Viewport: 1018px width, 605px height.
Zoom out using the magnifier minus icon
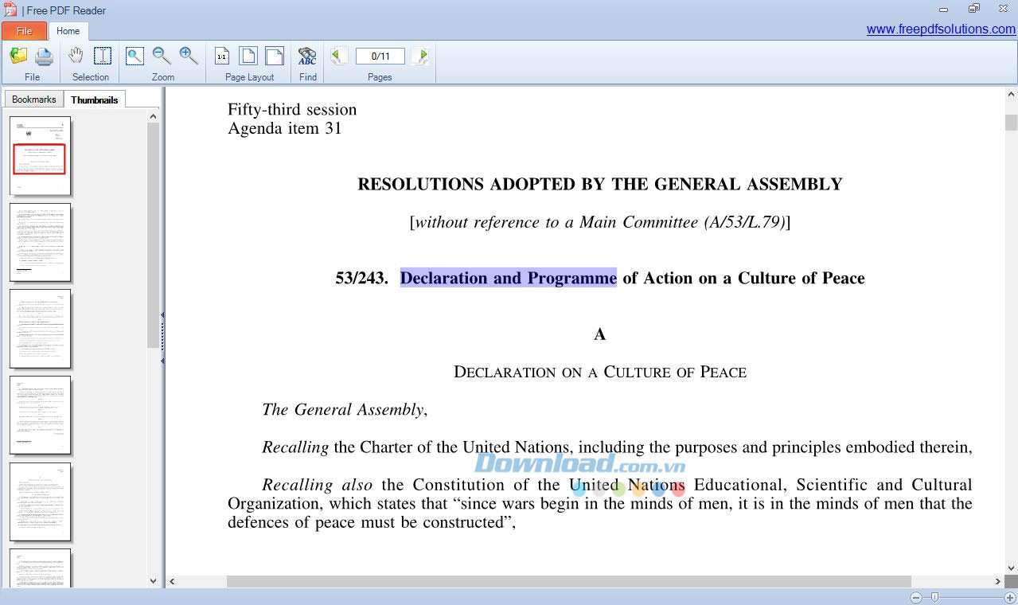[161, 56]
